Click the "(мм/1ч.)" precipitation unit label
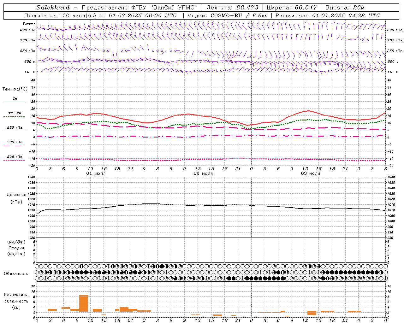The height and width of the screenshot is (323, 404). 16,254
